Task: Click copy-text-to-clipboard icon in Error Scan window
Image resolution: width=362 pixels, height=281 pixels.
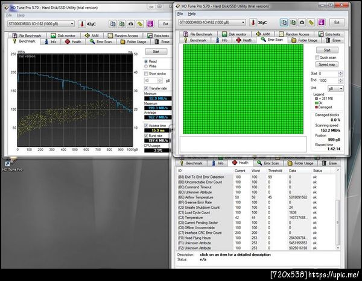Action: 284,22
